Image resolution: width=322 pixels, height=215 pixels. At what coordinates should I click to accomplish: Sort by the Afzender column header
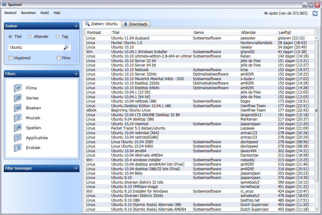258,32
